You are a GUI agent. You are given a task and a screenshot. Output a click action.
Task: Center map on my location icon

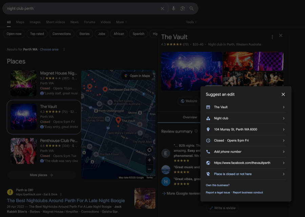tap(149, 150)
